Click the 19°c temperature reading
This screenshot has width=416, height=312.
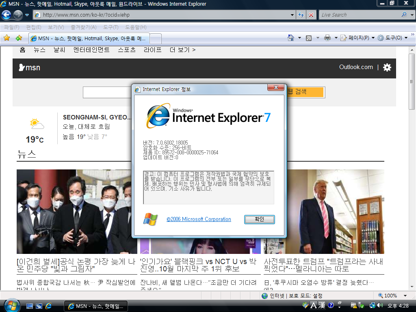[x=35, y=139]
